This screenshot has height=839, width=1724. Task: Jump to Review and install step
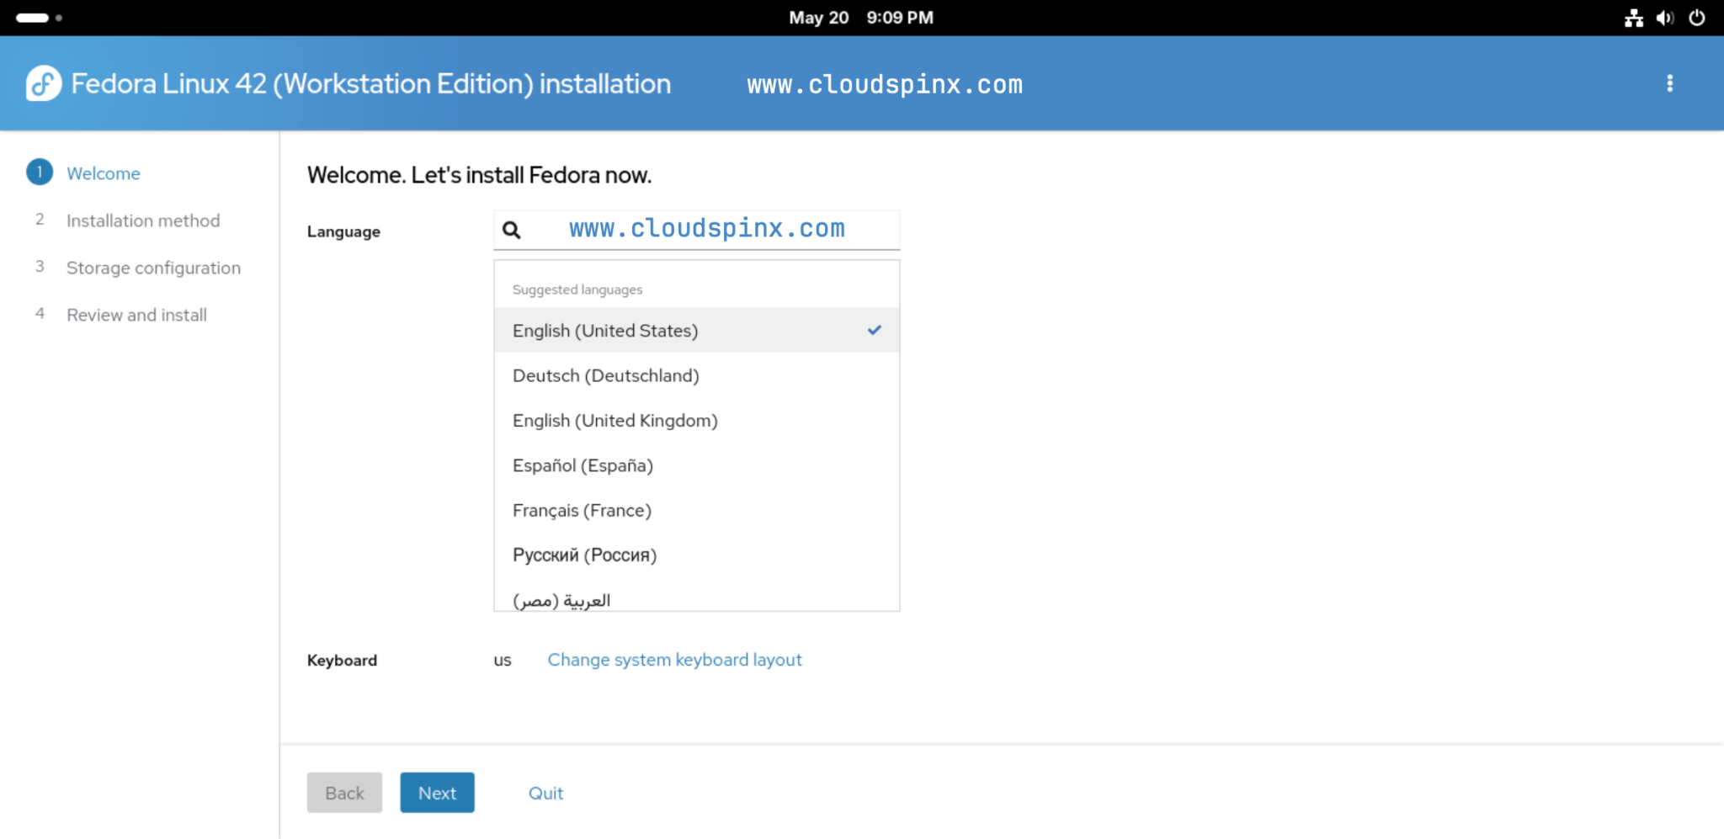[136, 315]
